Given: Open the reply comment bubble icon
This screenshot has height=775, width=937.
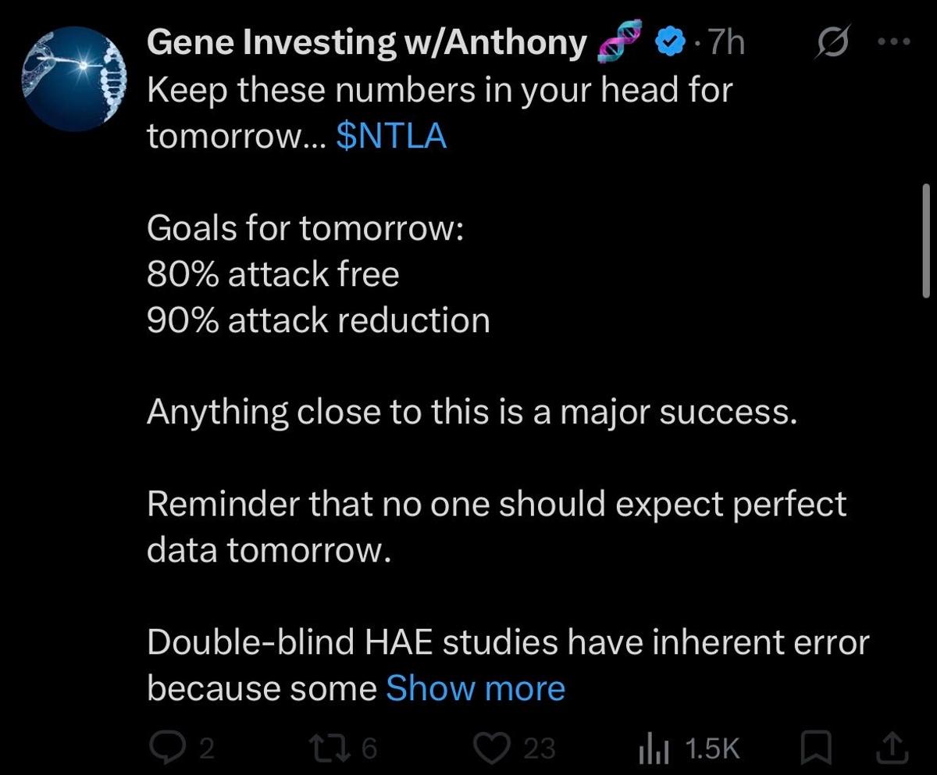Looking at the screenshot, I should tap(164, 748).
